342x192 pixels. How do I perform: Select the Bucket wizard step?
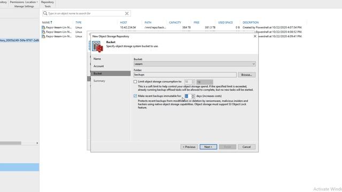[111, 74]
